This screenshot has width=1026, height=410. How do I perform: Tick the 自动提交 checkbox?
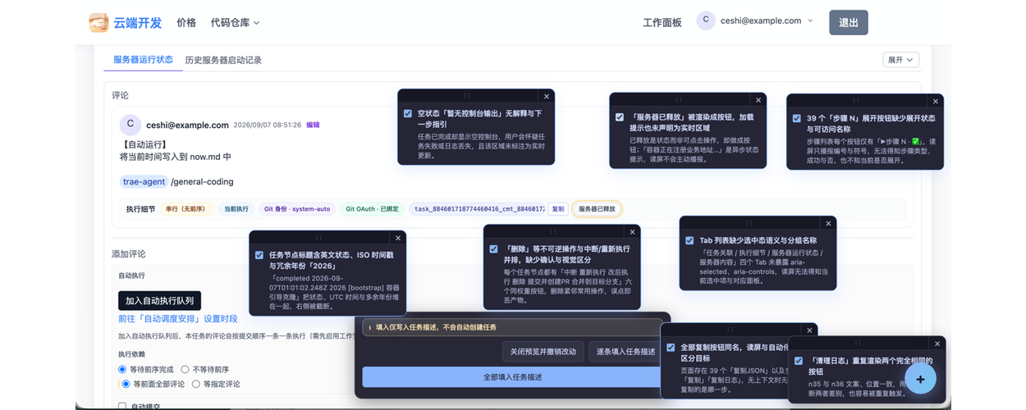[122, 406]
